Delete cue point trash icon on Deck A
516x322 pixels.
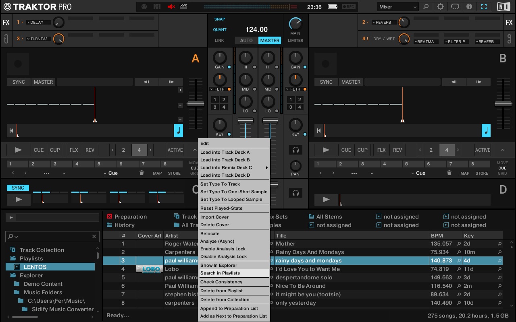[x=141, y=173]
